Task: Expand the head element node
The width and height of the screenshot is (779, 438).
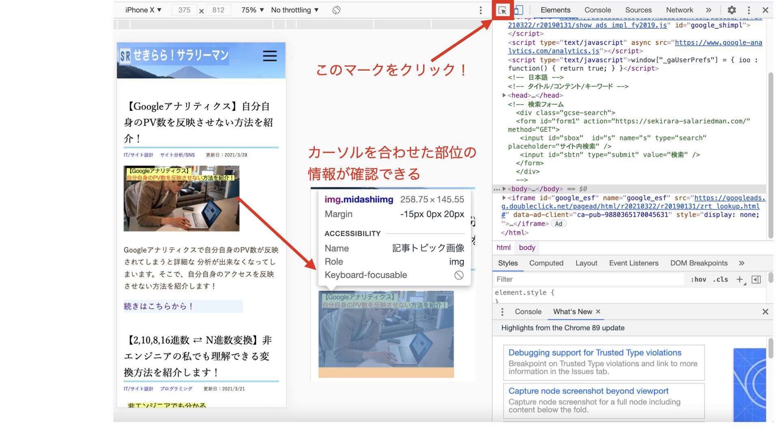Action: pos(504,95)
